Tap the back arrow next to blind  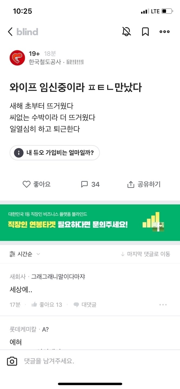tap(10, 32)
